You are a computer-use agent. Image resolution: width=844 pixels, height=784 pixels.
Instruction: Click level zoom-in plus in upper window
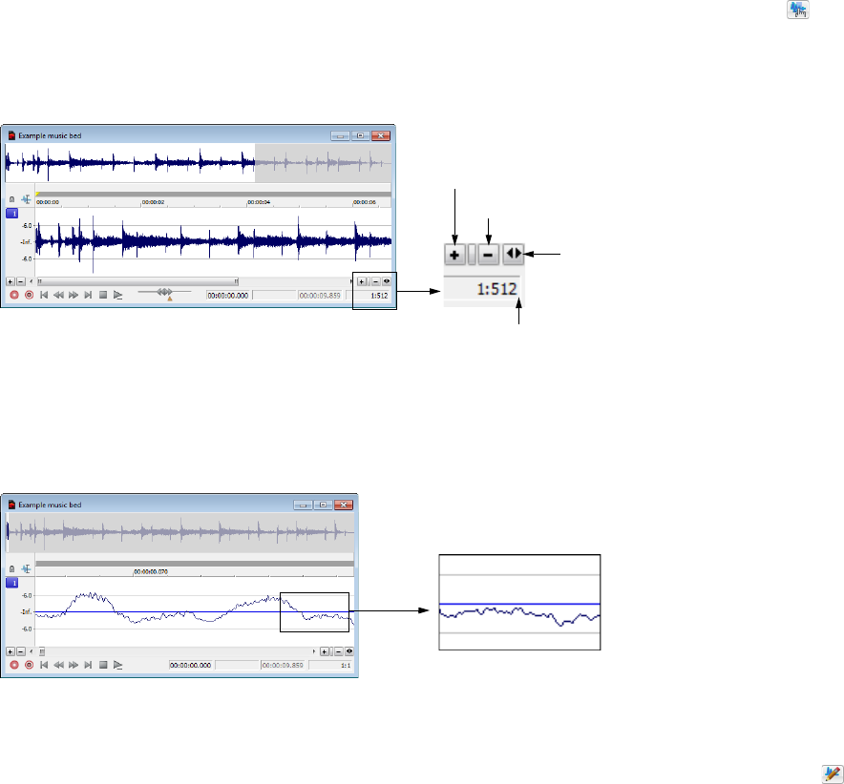click(x=11, y=281)
